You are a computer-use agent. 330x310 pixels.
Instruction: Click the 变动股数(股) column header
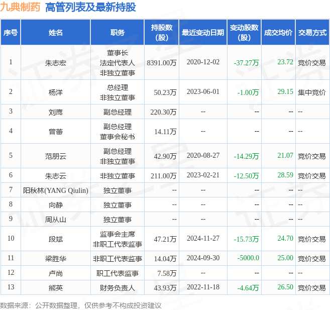tap(244, 33)
